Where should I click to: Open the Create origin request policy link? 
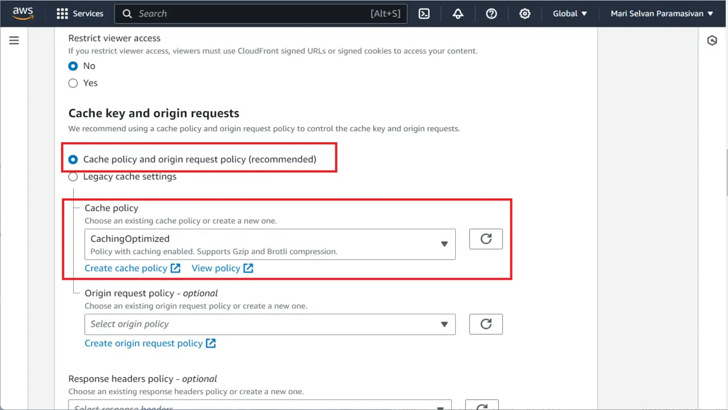[150, 343]
